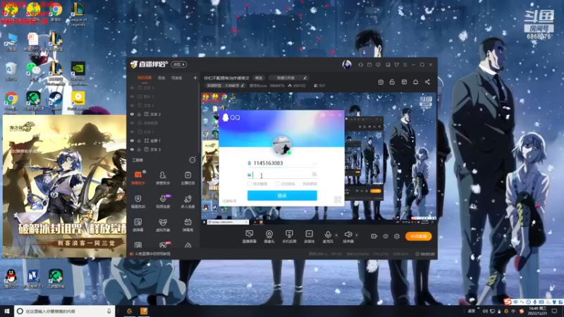Click the record video icon near settings
Screen dimensions: 564x317
[374, 236]
